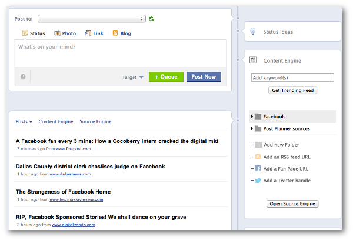Switch to the Link tab
This screenshot has height=241, width=353.
(x=94, y=33)
